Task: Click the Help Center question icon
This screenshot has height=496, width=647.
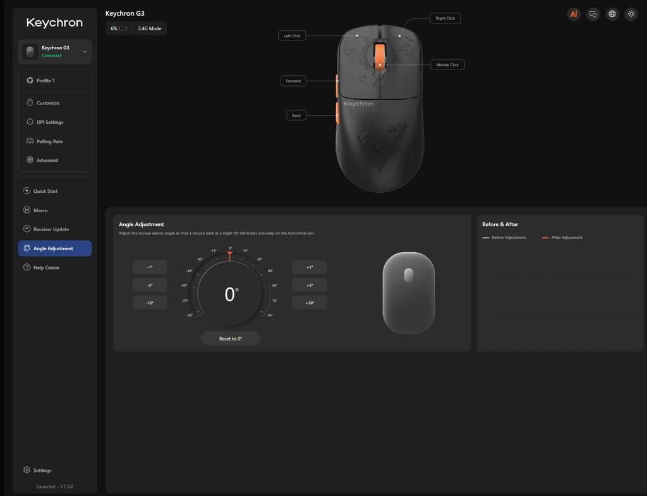Action: pyautogui.click(x=27, y=267)
